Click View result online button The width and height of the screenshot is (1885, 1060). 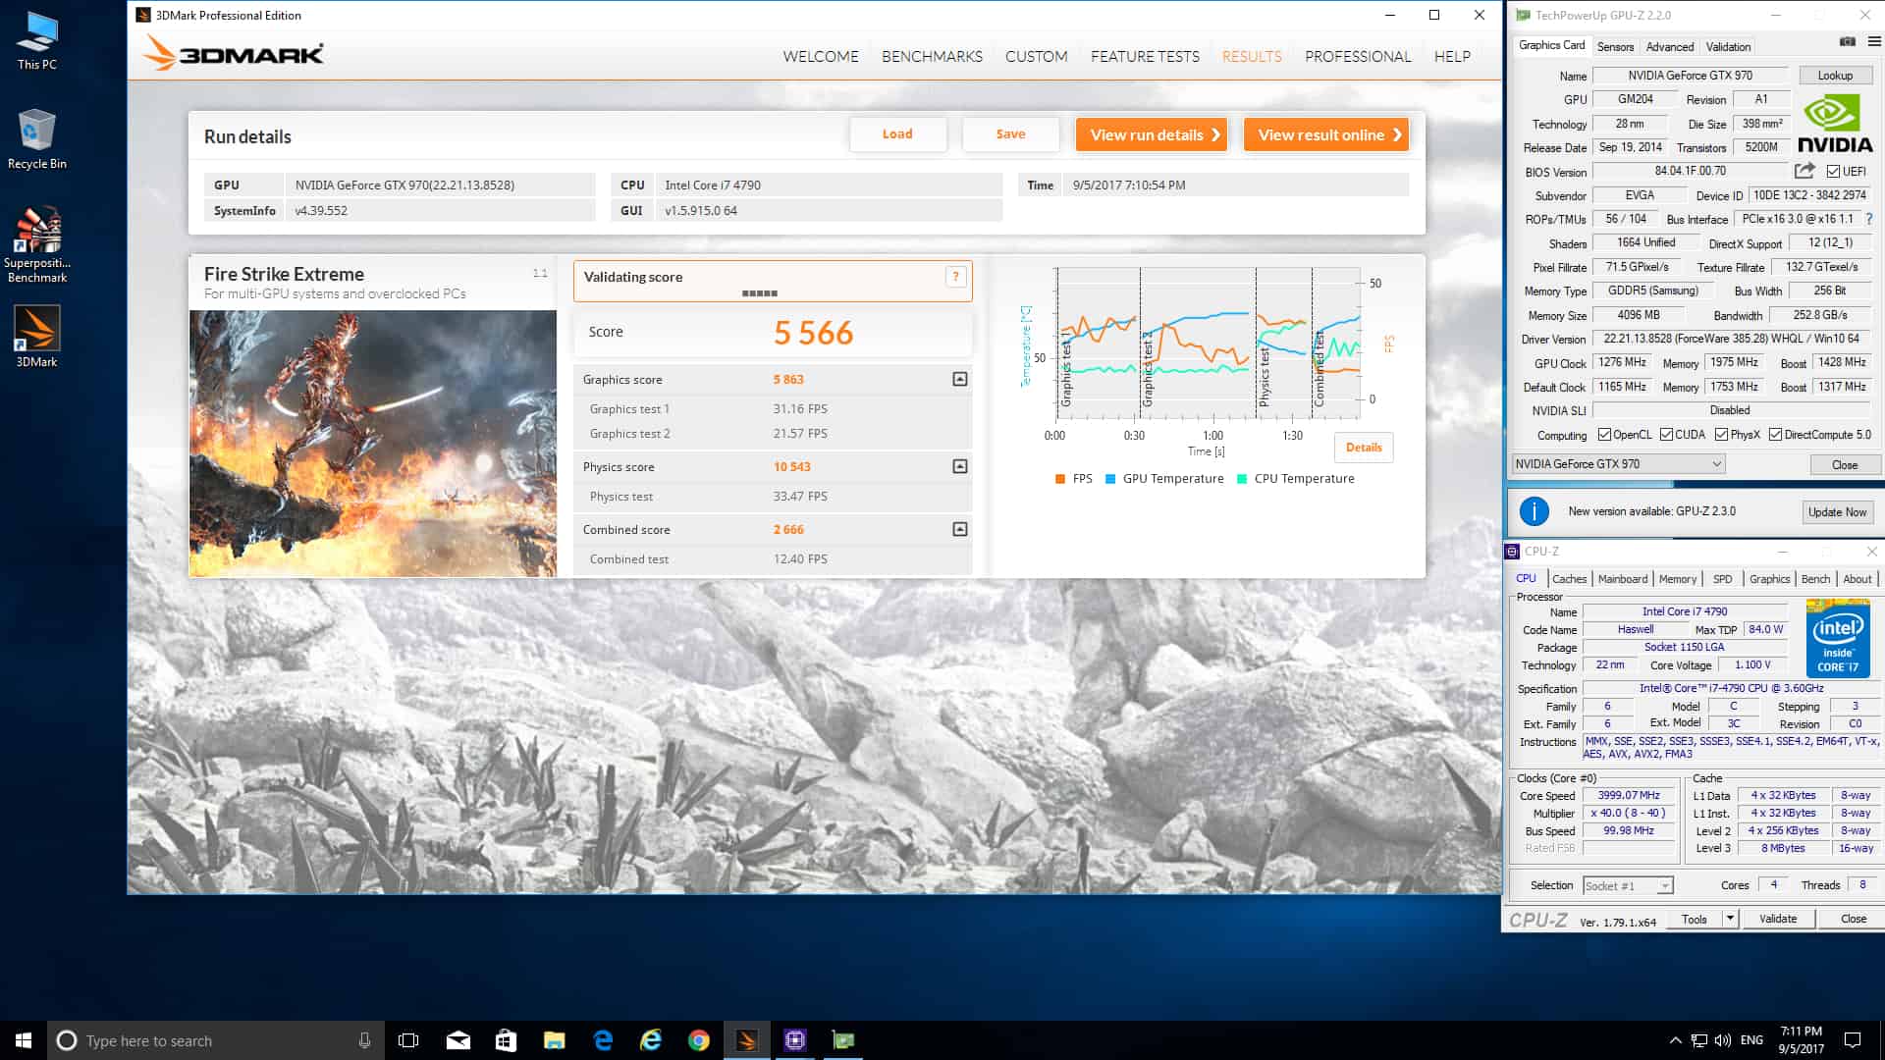tap(1327, 134)
